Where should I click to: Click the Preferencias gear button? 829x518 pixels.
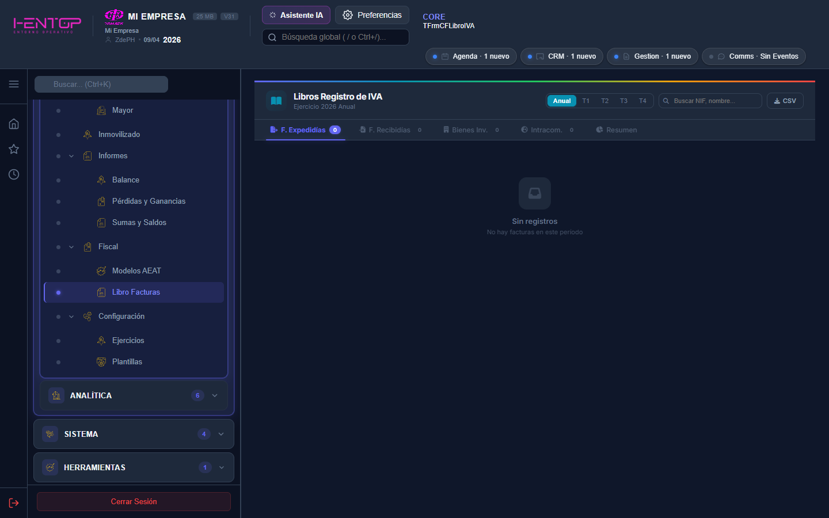pos(372,15)
